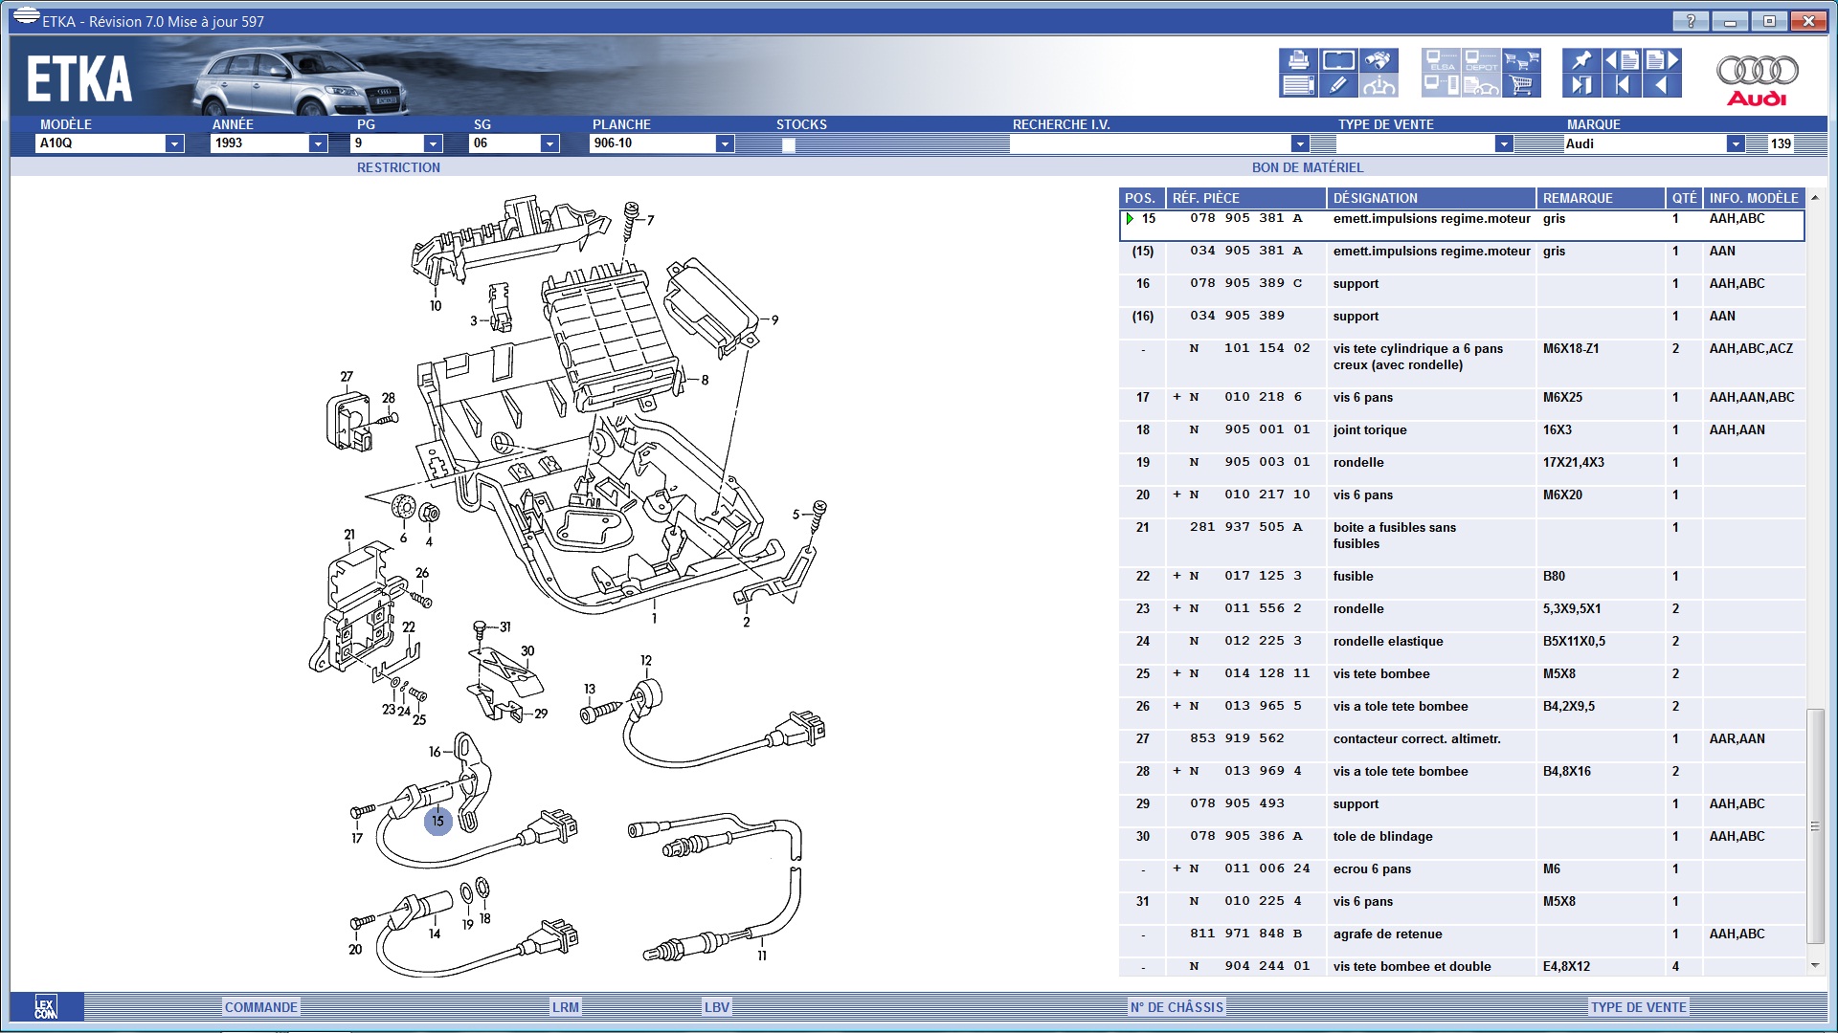Go to the next page icon
The image size is (1838, 1033).
click(1662, 60)
